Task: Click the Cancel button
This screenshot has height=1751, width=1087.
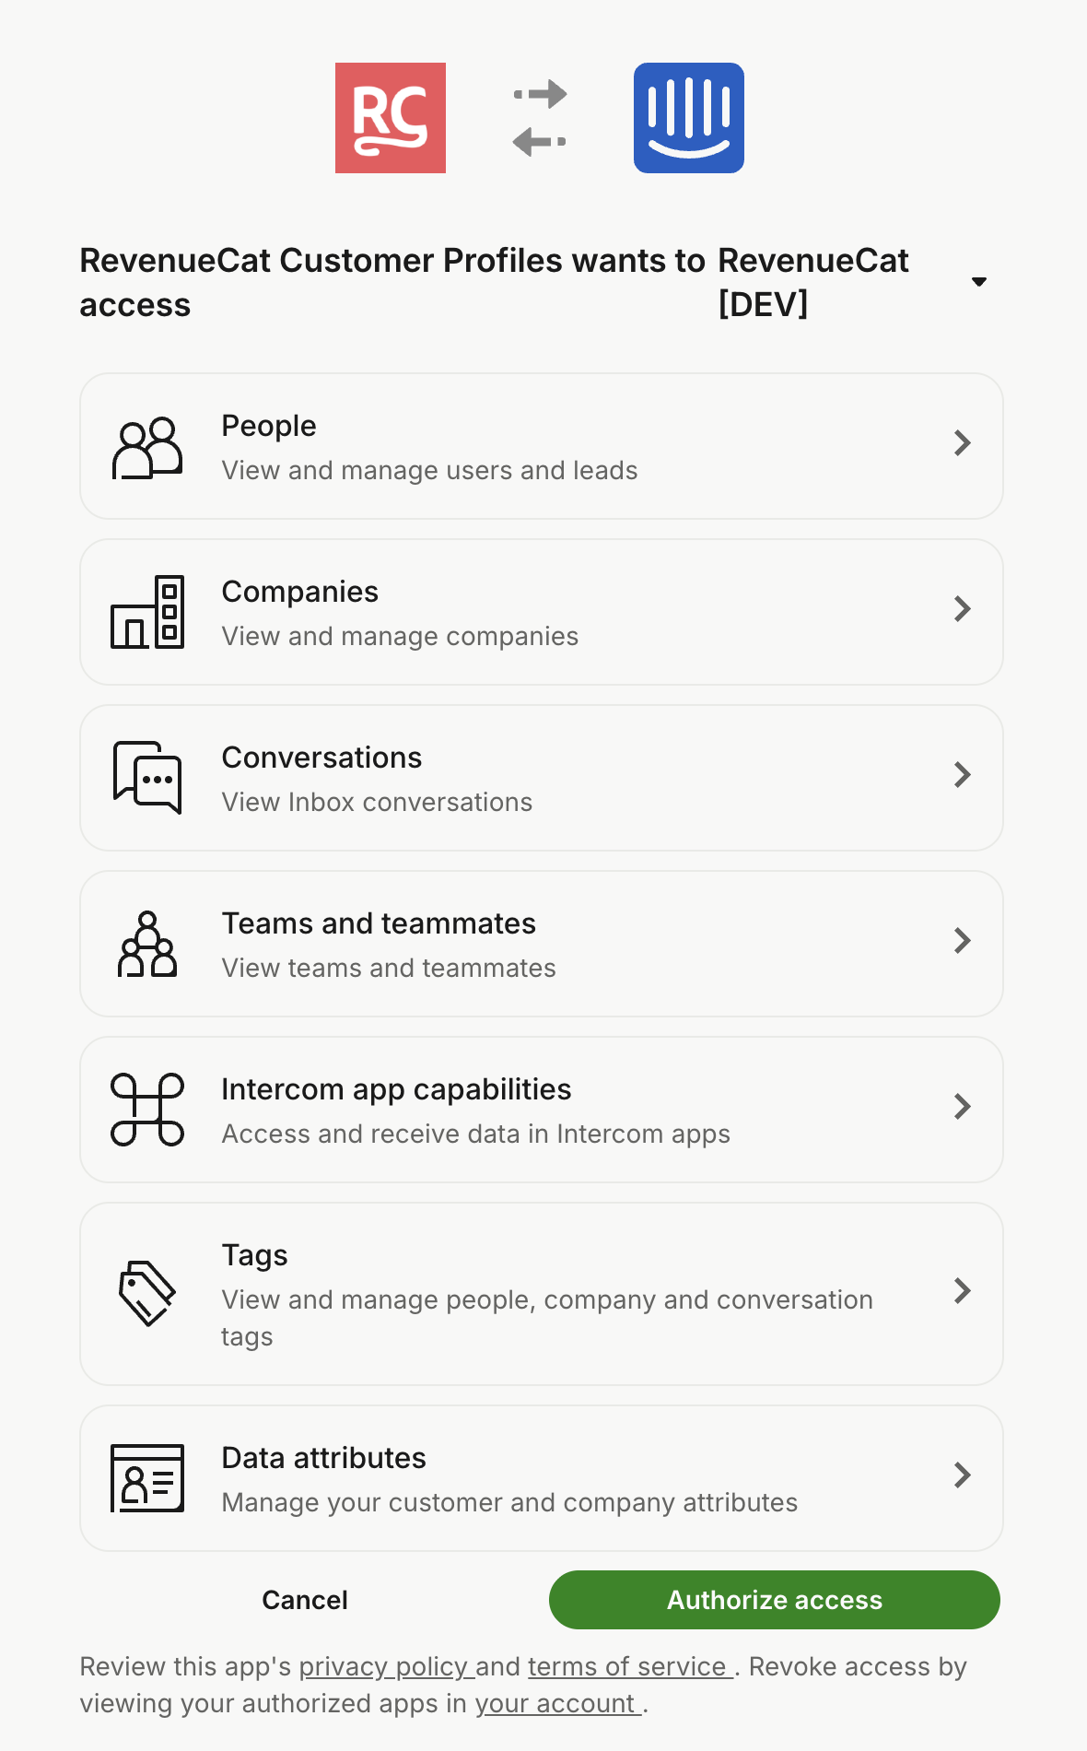Action: tap(304, 1601)
